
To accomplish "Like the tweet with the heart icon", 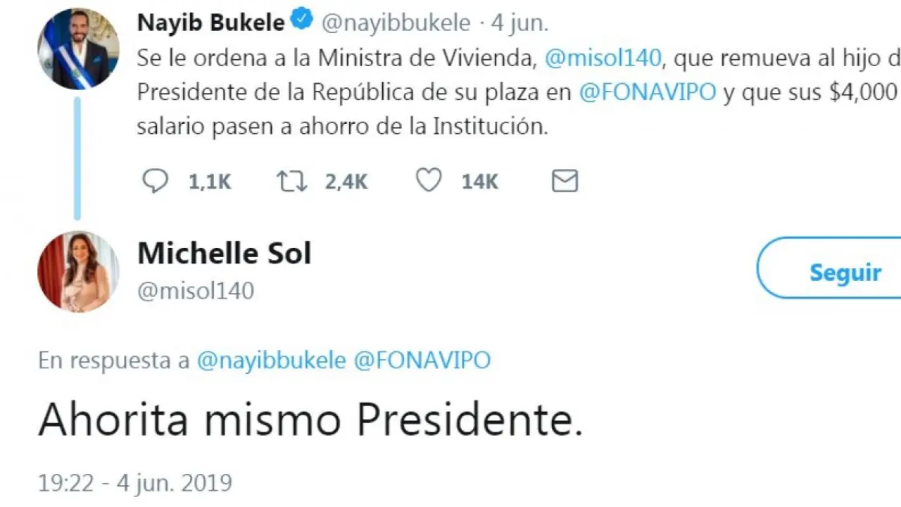I will (x=429, y=181).
